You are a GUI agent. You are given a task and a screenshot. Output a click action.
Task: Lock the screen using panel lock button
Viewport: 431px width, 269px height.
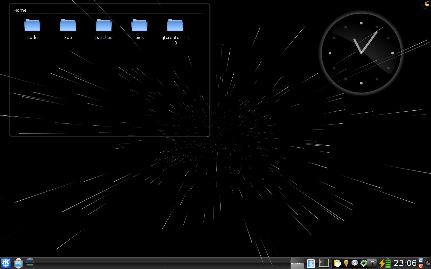pos(420,260)
